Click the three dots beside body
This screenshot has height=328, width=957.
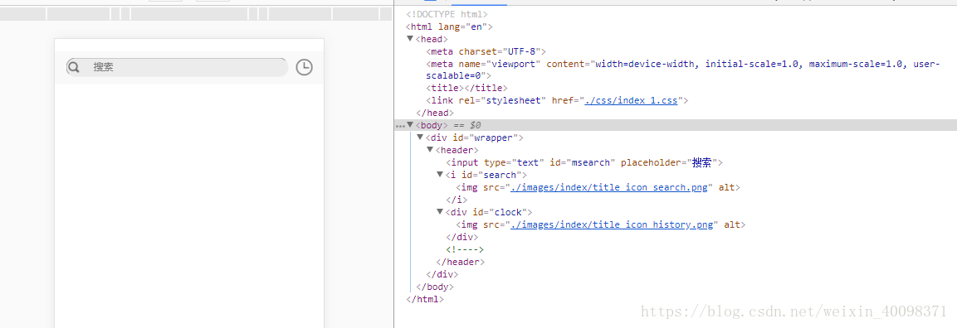coord(400,126)
